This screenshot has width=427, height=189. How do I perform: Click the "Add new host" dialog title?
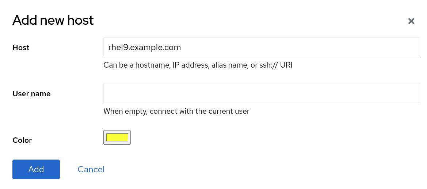[x=53, y=20]
